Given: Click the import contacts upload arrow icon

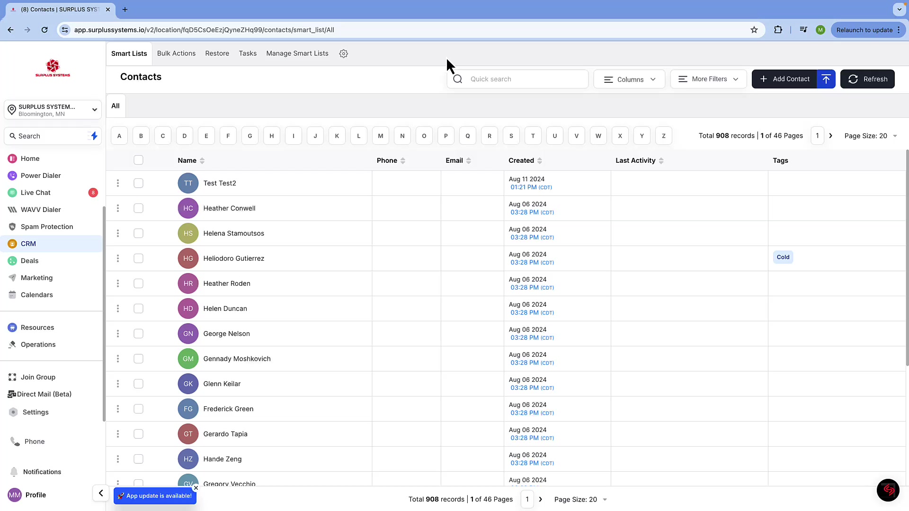Looking at the screenshot, I should [826, 79].
